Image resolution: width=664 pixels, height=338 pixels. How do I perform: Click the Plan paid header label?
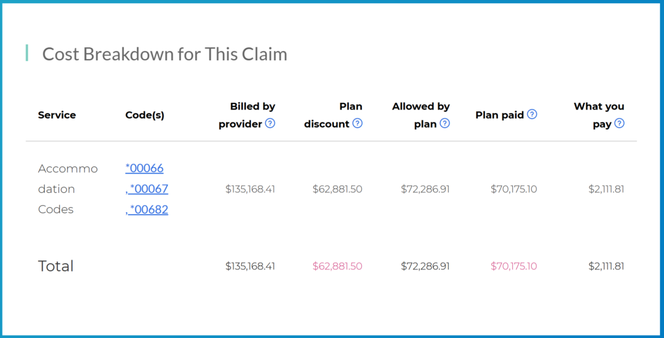(499, 115)
